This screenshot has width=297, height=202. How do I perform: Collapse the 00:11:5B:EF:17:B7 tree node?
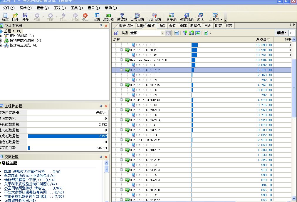click(x=122, y=70)
